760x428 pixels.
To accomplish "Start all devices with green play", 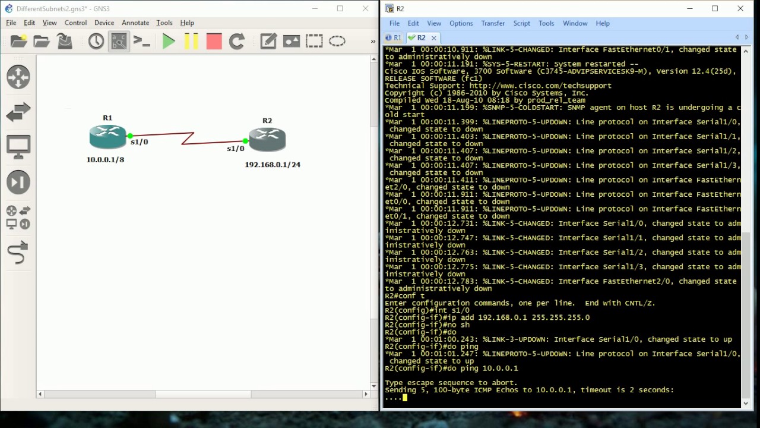I will click(169, 41).
